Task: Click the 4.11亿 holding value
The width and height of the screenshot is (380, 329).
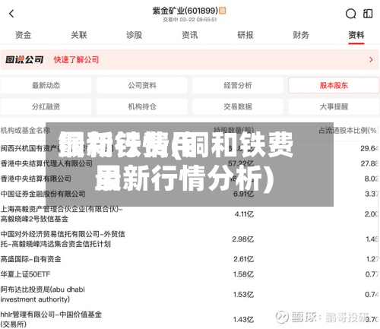Action: click(x=244, y=214)
